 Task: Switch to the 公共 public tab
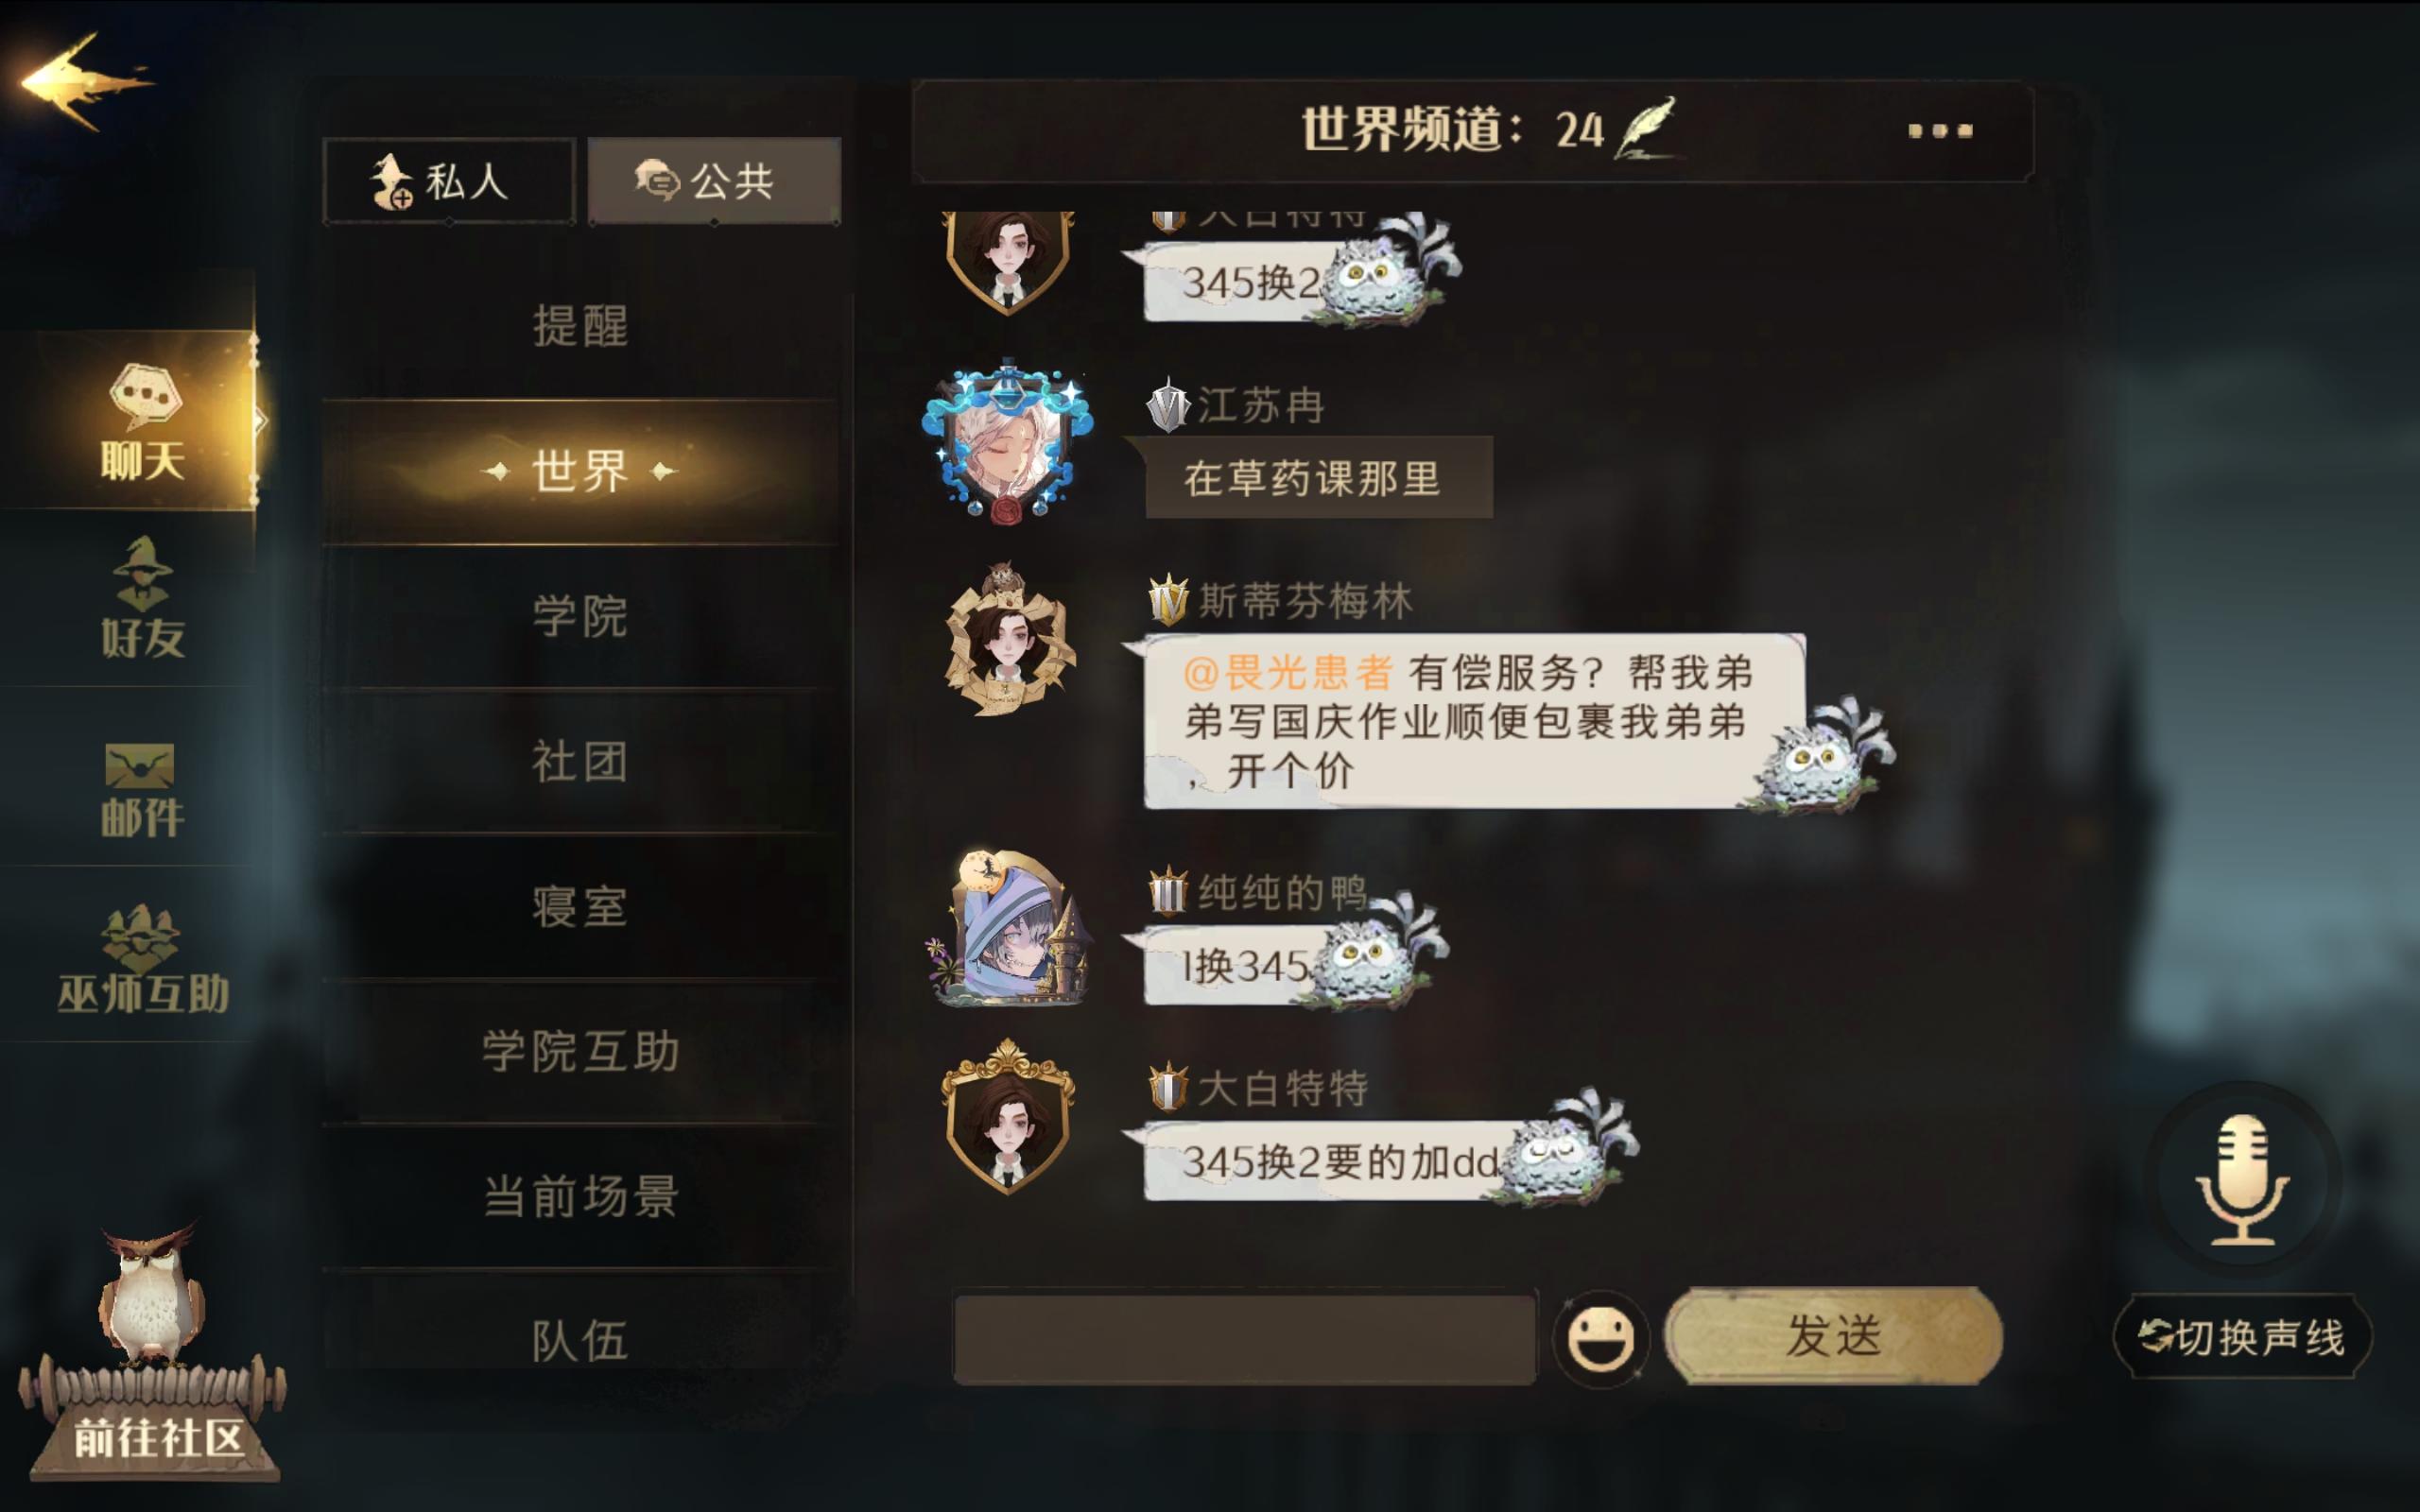point(714,182)
